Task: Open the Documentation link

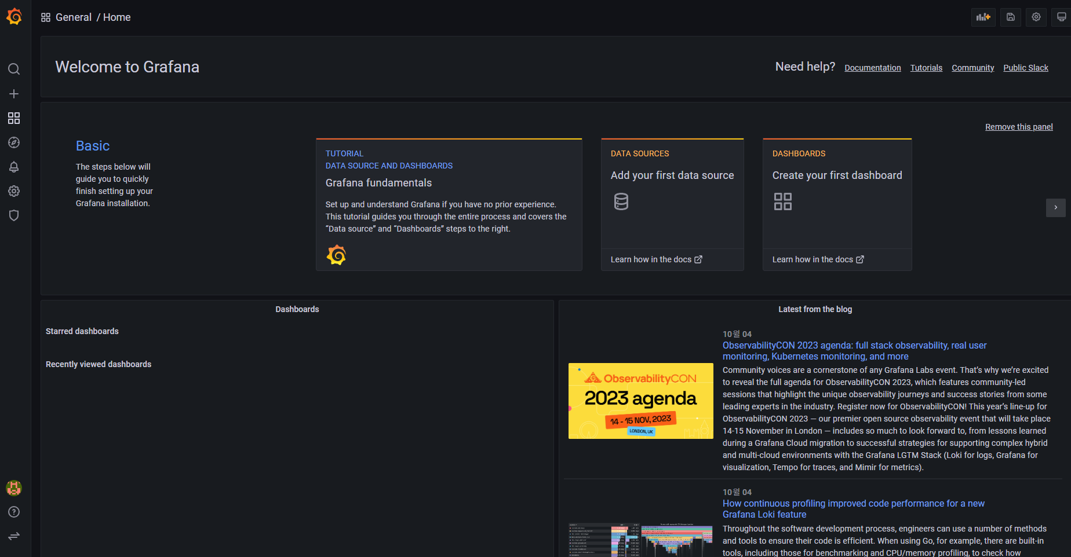Action: (x=873, y=68)
